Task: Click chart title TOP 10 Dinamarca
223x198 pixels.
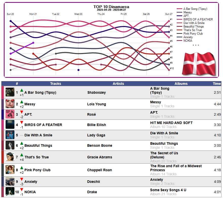Action: (x=111, y=7)
